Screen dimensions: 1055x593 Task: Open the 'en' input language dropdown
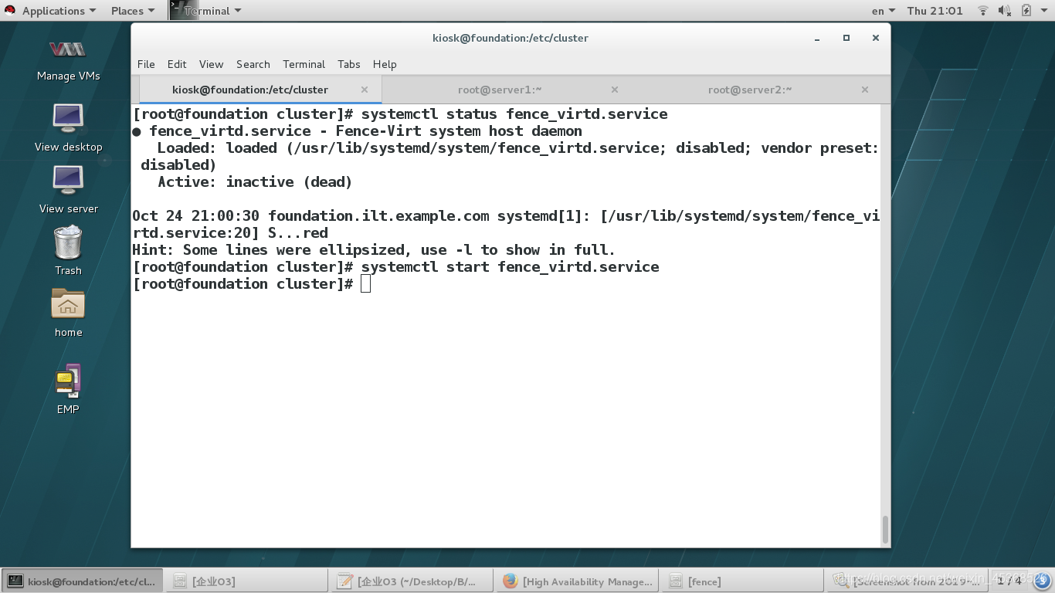pyautogui.click(x=883, y=10)
